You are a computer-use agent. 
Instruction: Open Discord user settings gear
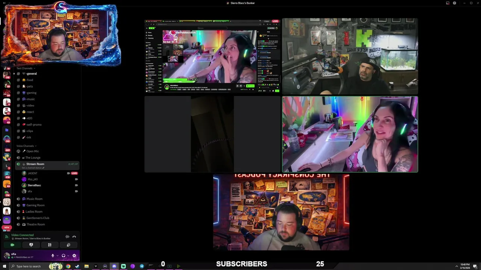(74, 256)
